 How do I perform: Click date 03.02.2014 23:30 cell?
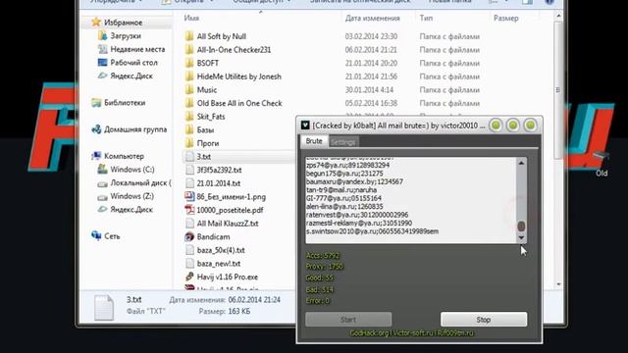tap(371, 36)
